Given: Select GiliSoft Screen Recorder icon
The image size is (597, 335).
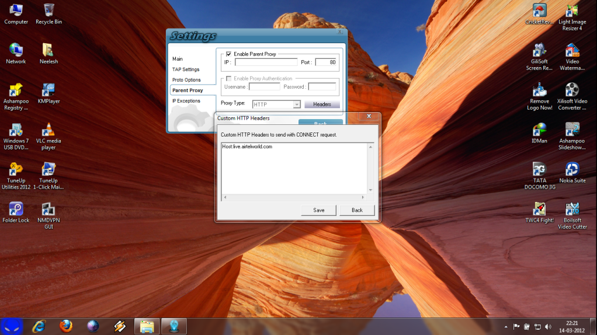Looking at the screenshot, I should [540, 57].
